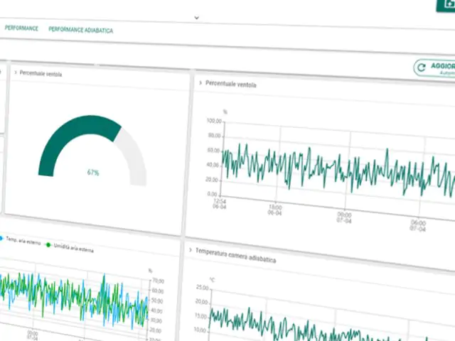
Task: Click the Temperatura camera adiabatica panel title
Action: (236, 256)
